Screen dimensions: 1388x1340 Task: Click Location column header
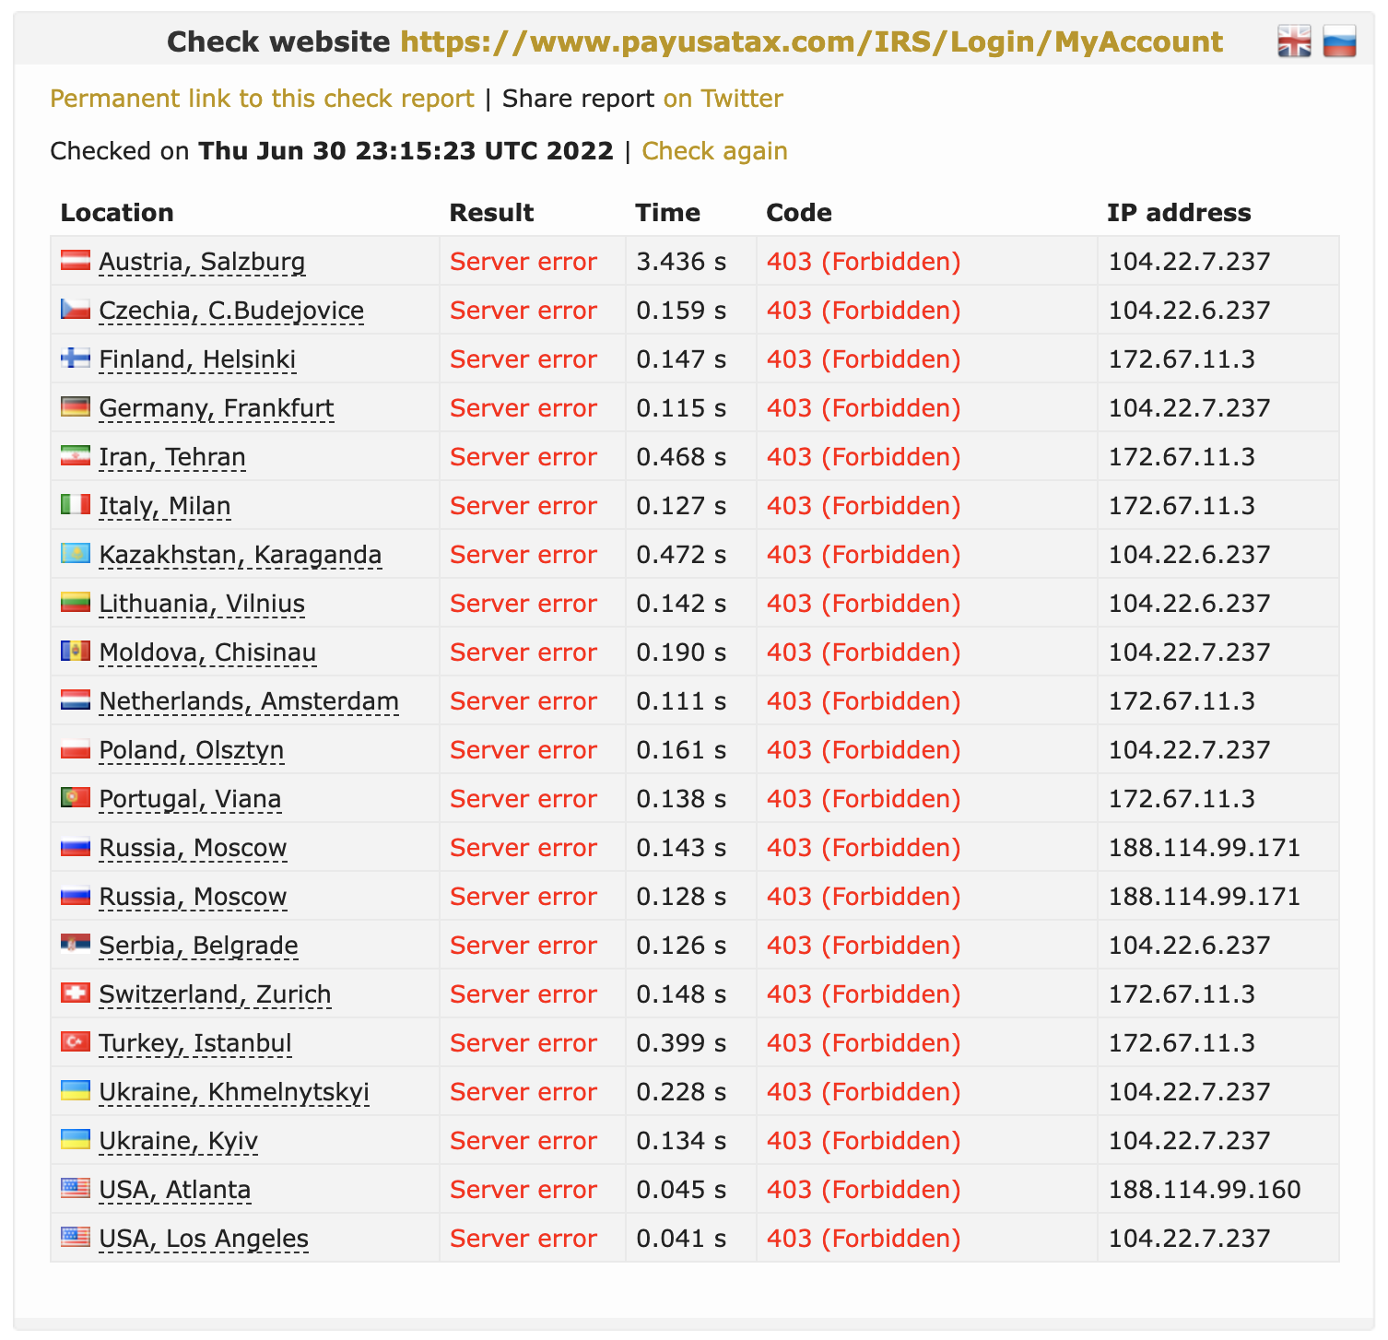(x=117, y=213)
